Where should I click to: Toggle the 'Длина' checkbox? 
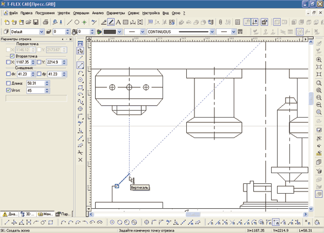[x=8, y=83]
